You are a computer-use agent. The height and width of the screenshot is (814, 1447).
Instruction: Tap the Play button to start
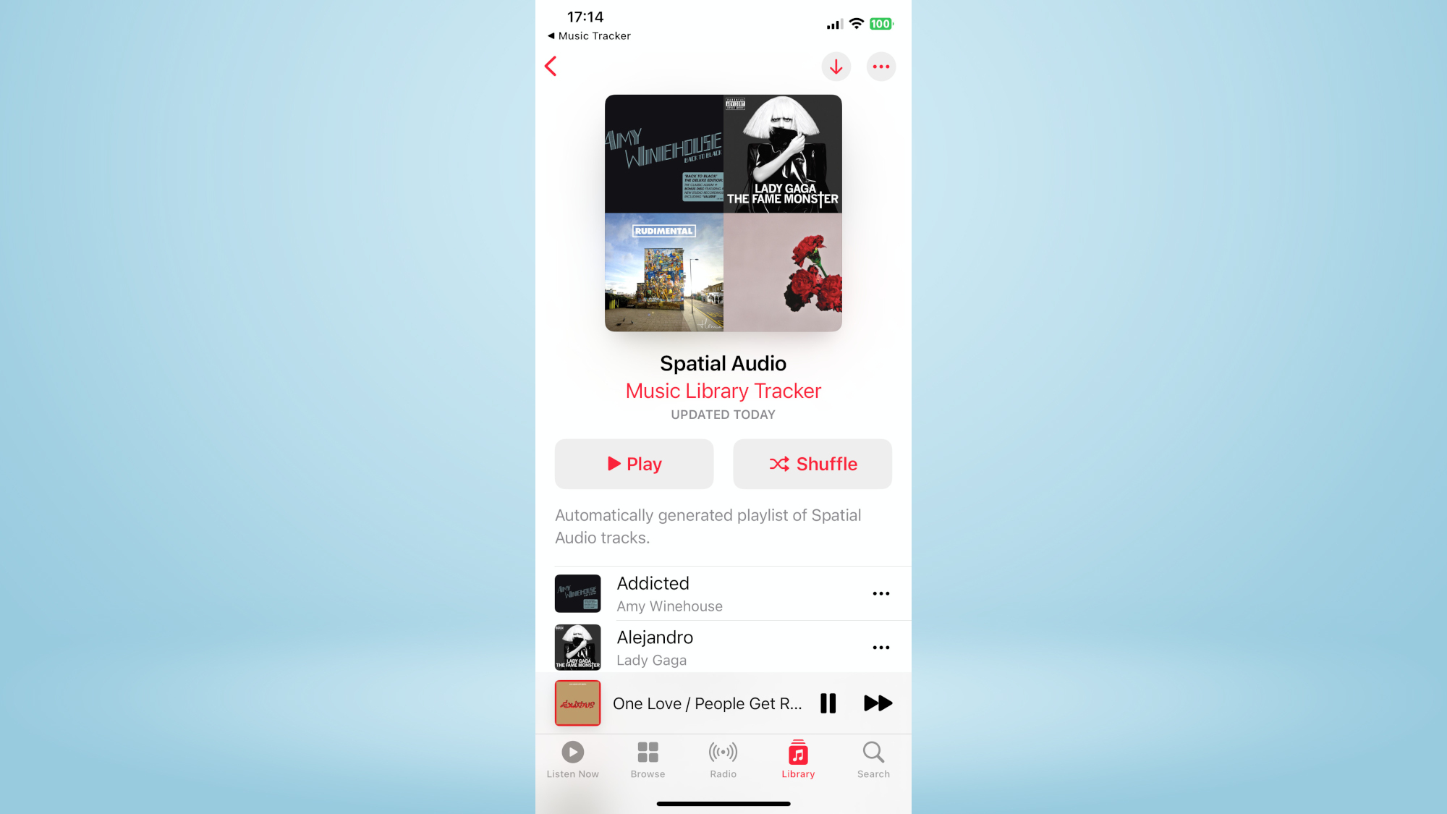click(x=634, y=464)
